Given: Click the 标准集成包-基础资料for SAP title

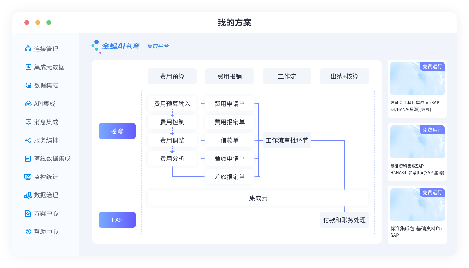Looking at the screenshot, I should point(416,232).
